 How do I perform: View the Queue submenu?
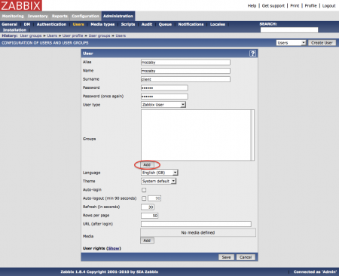pyautogui.click(x=165, y=24)
